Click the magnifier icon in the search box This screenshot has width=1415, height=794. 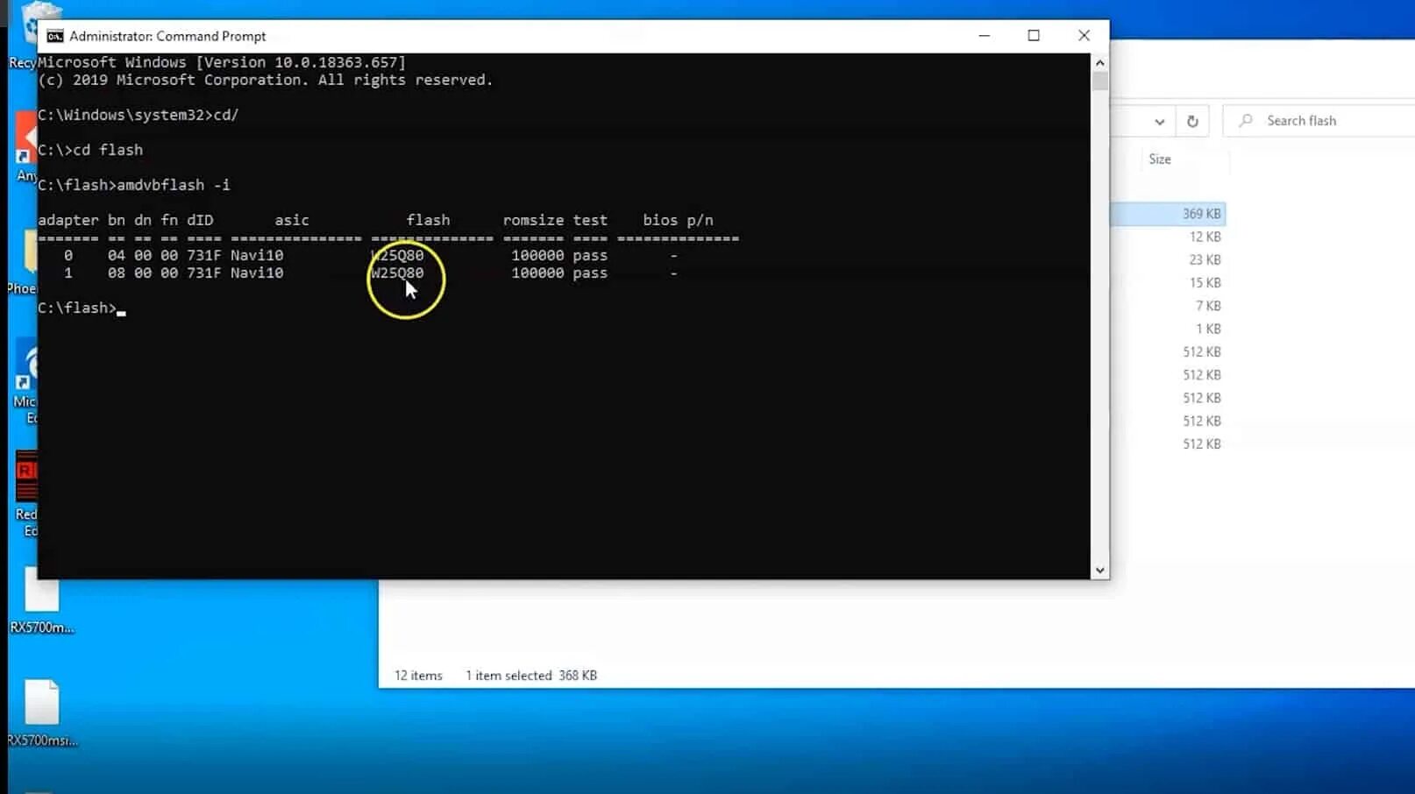[x=1247, y=120]
